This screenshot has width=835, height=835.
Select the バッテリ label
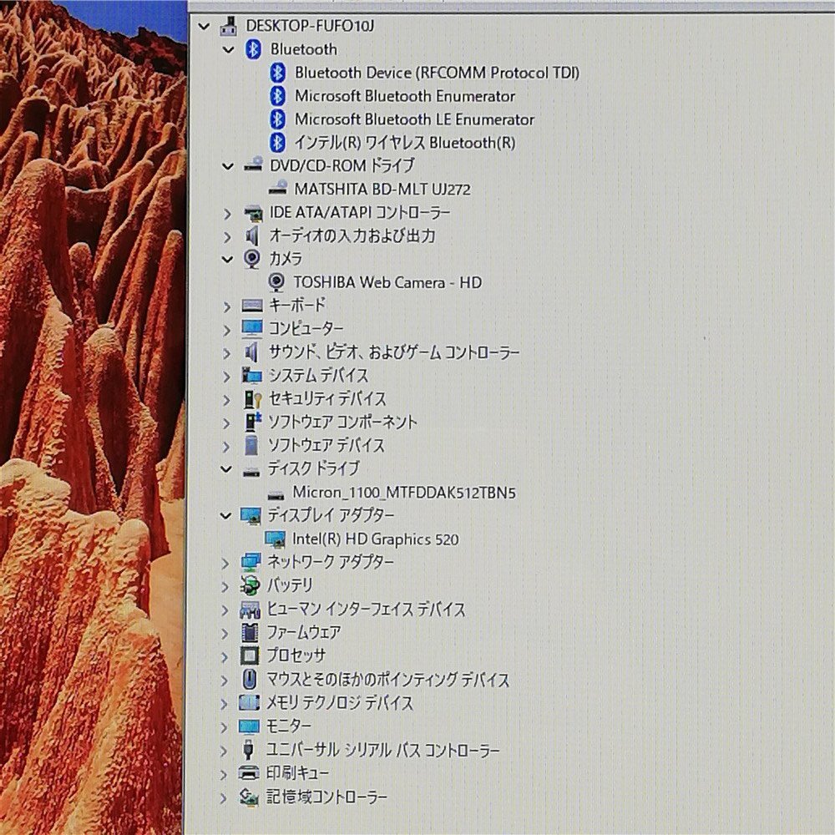290,586
